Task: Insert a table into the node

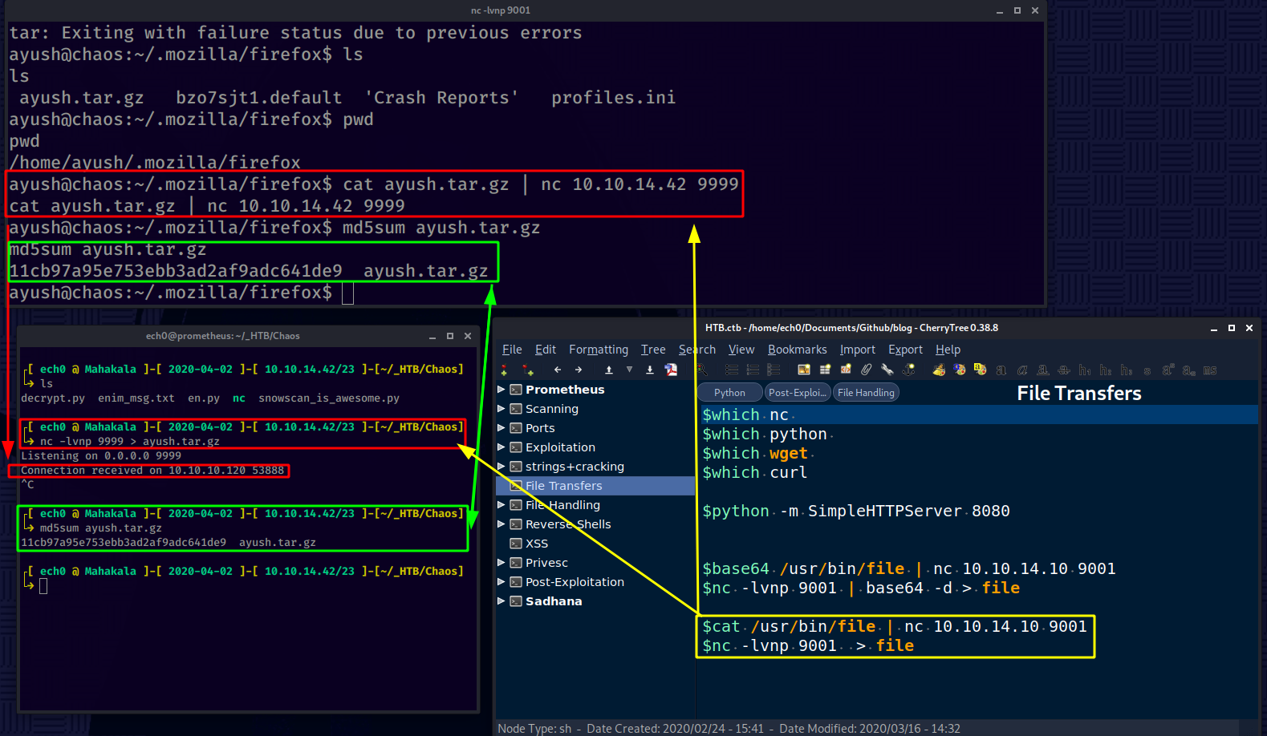Action: click(x=825, y=370)
